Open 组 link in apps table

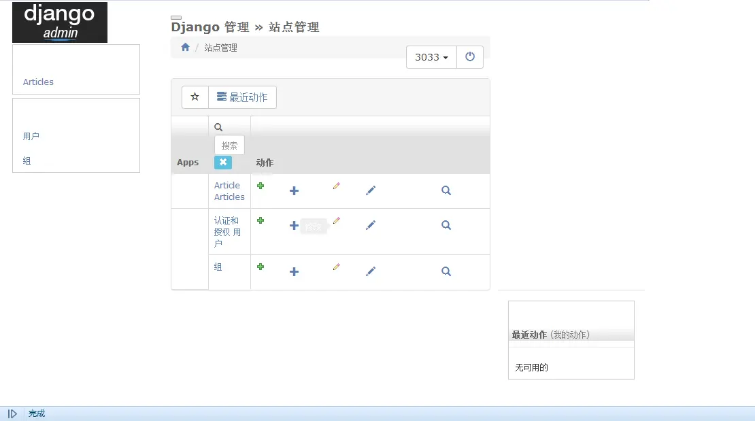click(218, 267)
